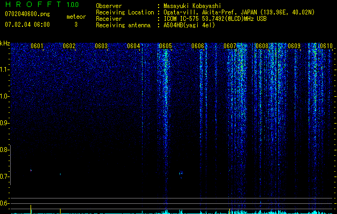
Task: Click the 0610 time marker
Action: click(326, 46)
